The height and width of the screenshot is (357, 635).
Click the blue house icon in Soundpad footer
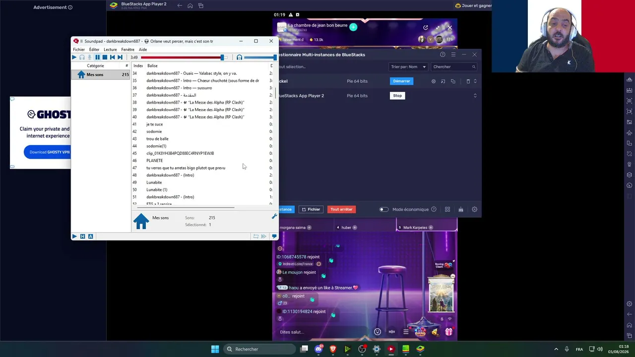click(x=141, y=221)
